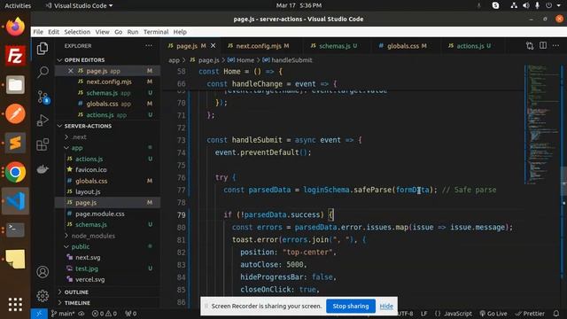Click the errors and warnings status indicator
This screenshot has height=319, width=567.
pyautogui.click(x=105, y=314)
